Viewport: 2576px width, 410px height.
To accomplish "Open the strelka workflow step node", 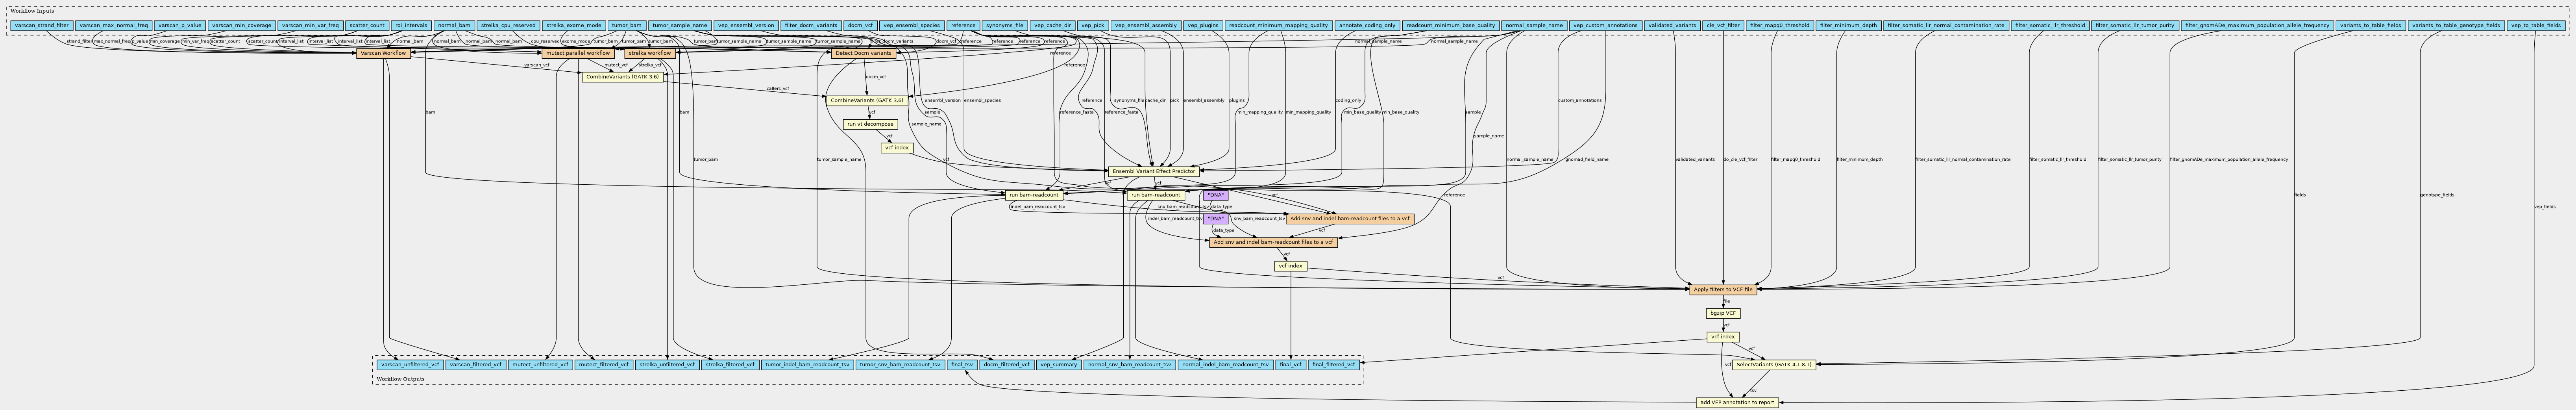I will tap(649, 53).
